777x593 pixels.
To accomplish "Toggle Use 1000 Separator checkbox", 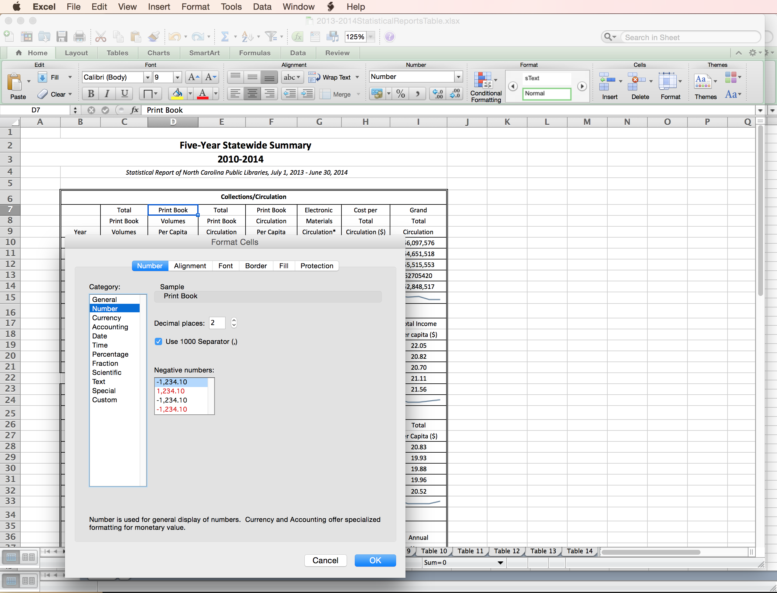I will pyautogui.click(x=158, y=341).
